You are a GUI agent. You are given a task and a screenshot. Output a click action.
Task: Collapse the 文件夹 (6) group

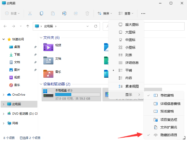[41, 37]
